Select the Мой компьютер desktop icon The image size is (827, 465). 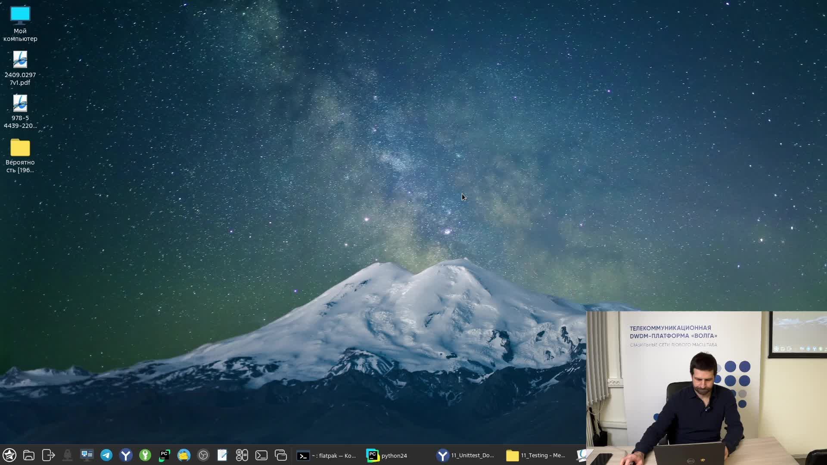[x=20, y=24]
